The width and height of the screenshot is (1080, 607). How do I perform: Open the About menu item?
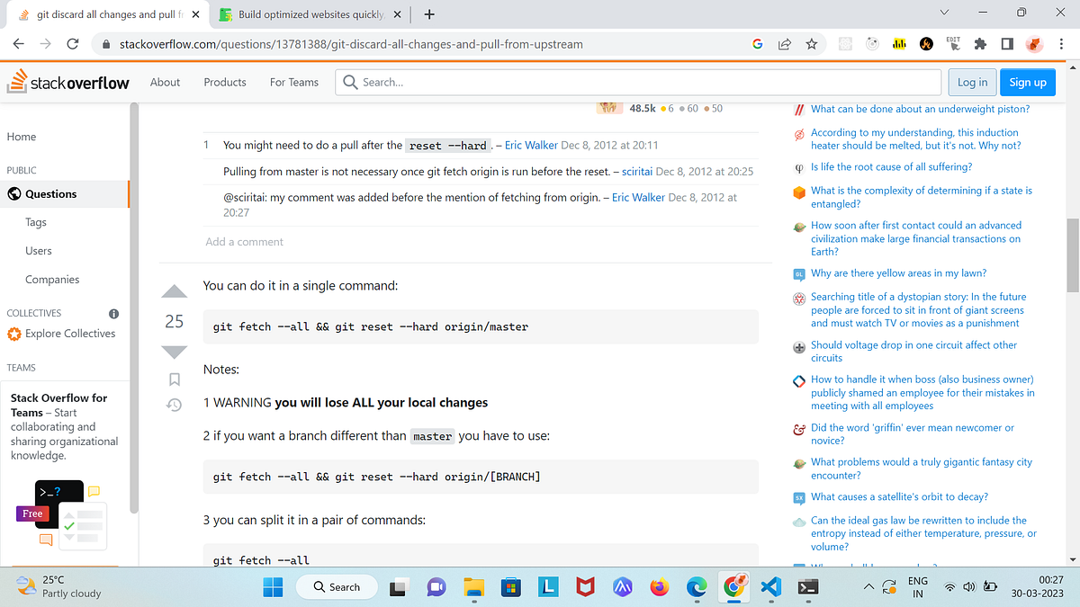[165, 82]
